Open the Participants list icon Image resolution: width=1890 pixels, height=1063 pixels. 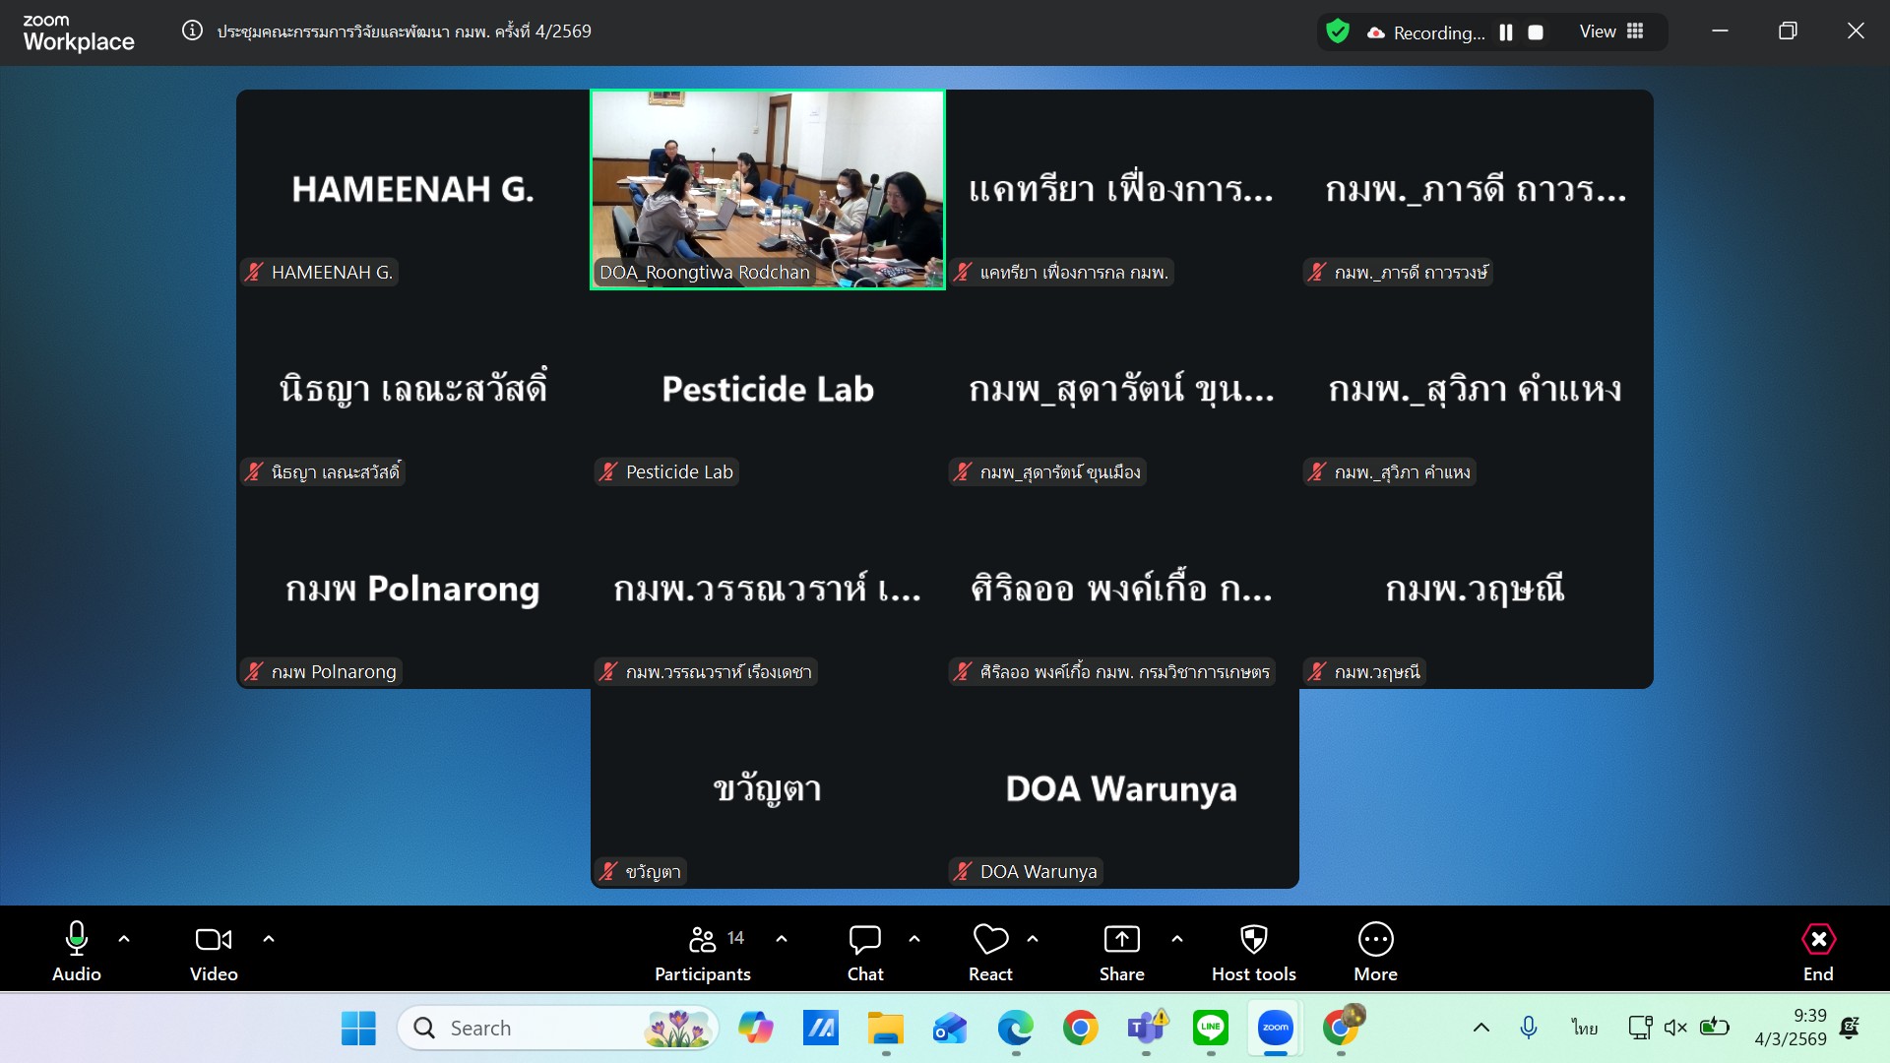[703, 941]
